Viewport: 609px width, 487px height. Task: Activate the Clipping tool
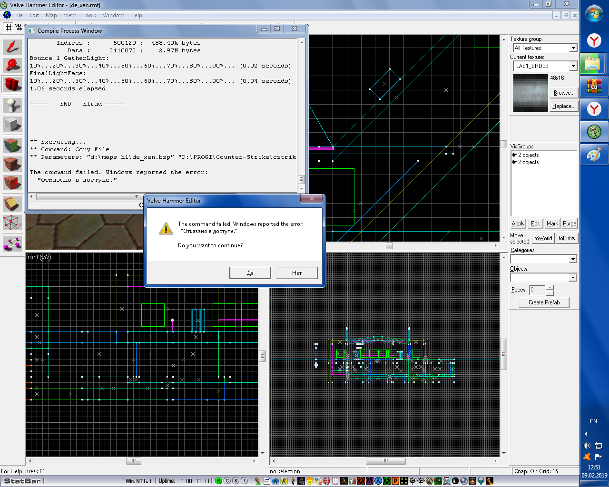13,204
